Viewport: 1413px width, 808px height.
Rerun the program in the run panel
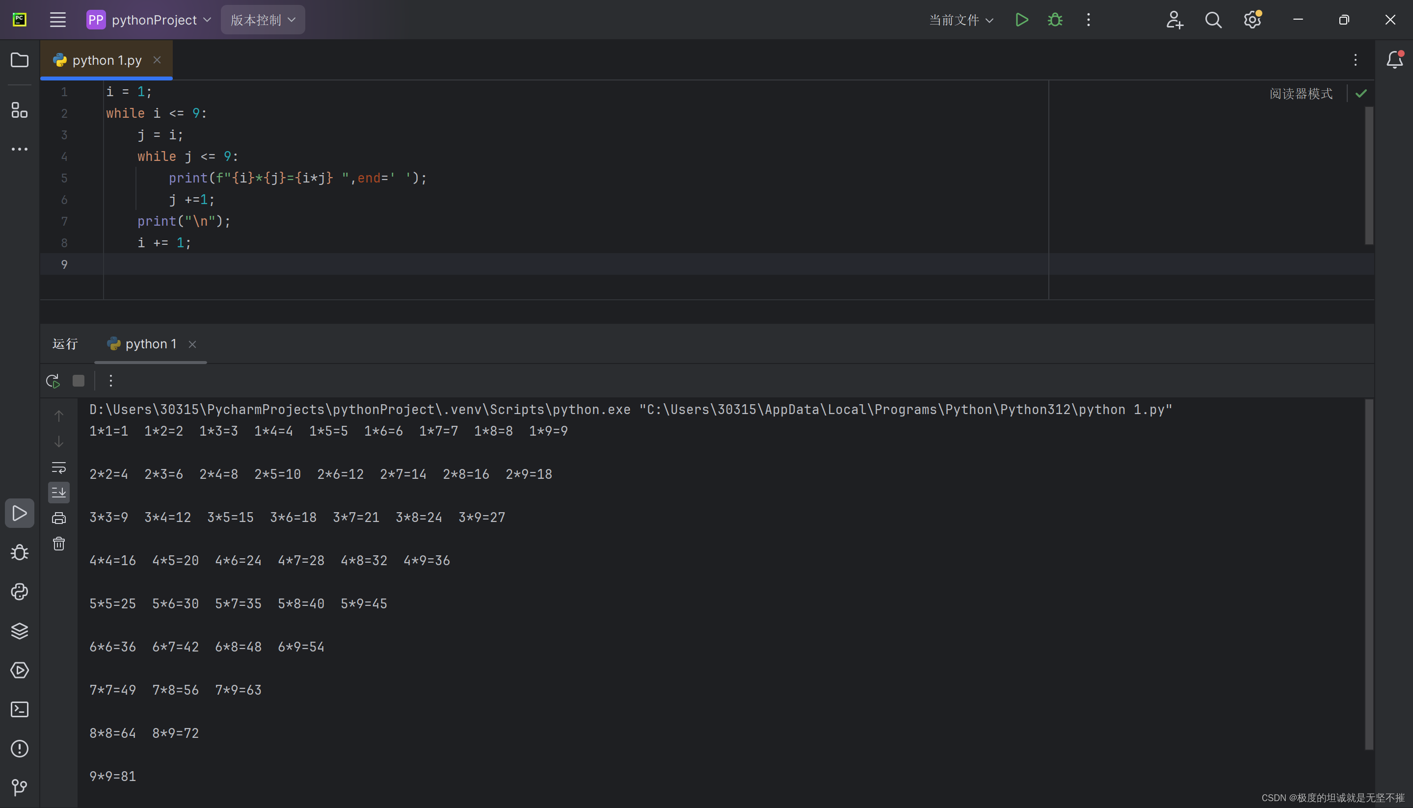[52, 381]
